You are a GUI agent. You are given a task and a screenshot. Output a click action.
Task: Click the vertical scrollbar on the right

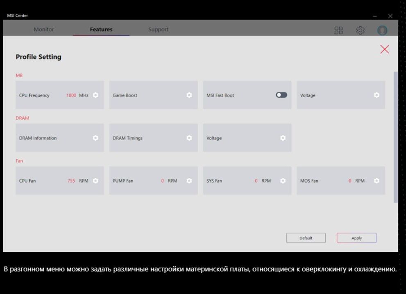395,137
